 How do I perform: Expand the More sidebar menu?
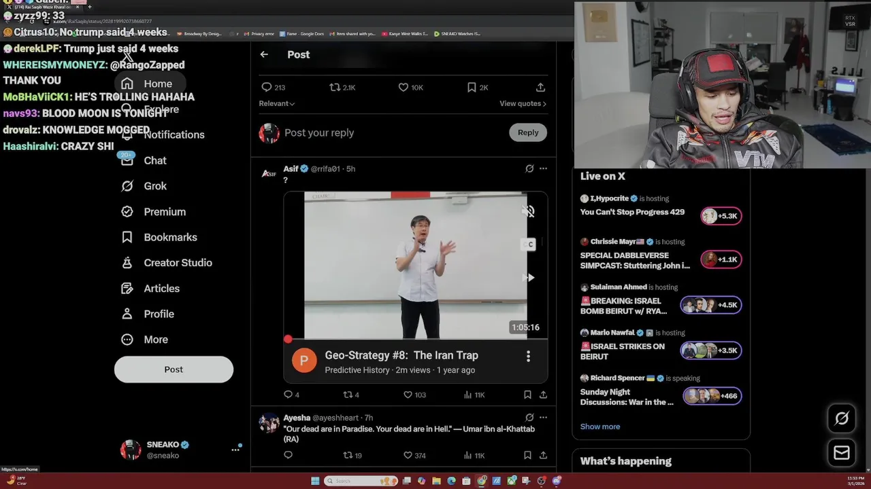(x=145, y=340)
